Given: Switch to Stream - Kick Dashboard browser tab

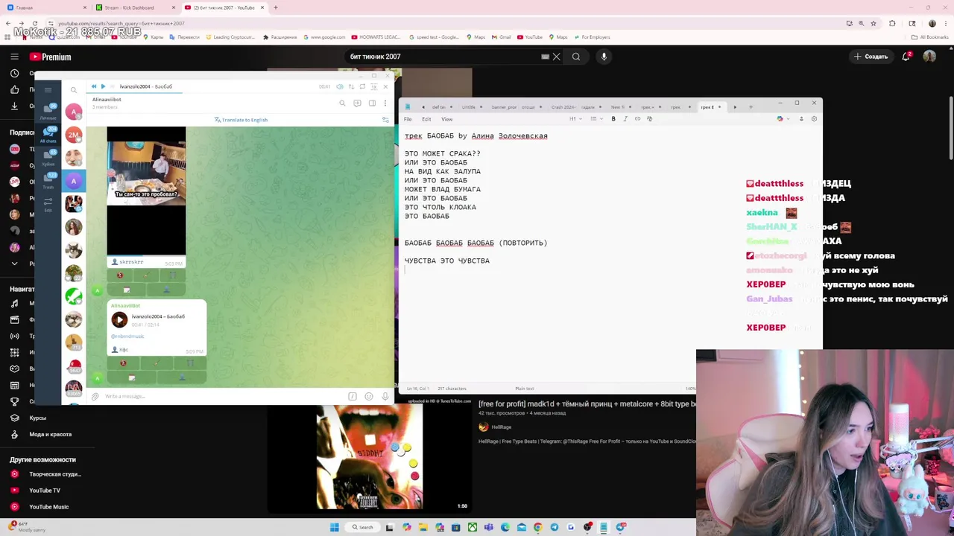Looking at the screenshot, I should point(128,7).
